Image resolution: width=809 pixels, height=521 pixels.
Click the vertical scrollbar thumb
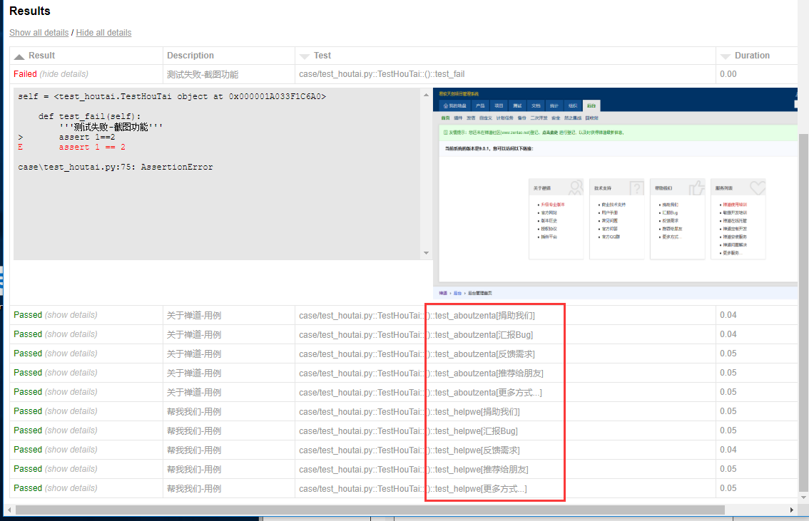coord(803,312)
